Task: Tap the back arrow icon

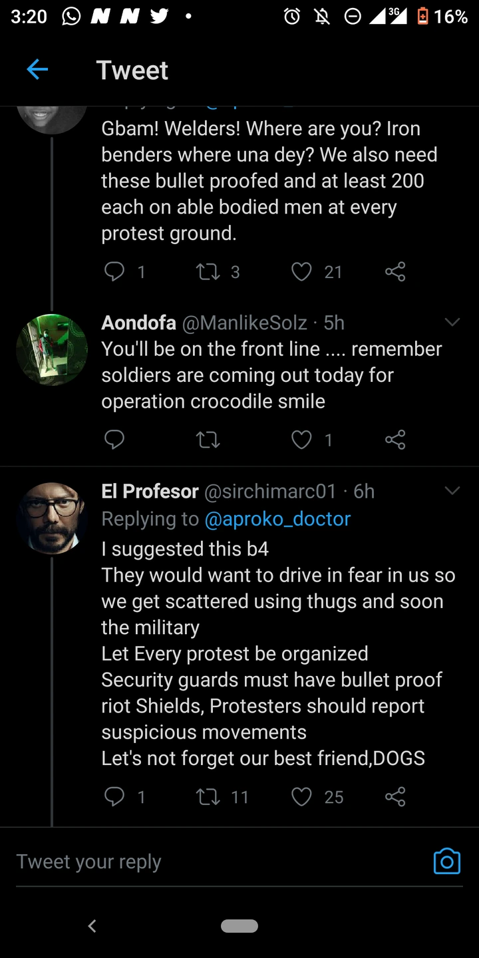Action: click(x=37, y=69)
